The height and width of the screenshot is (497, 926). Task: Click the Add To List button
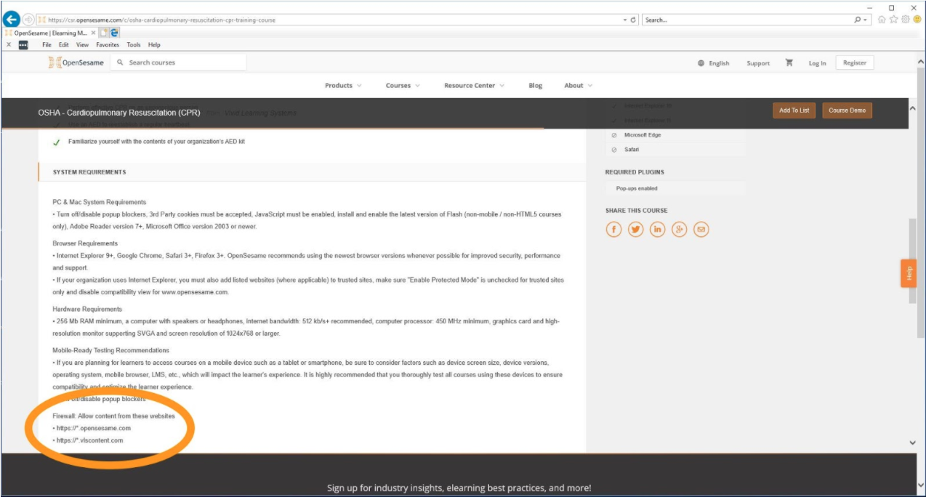pyautogui.click(x=794, y=110)
